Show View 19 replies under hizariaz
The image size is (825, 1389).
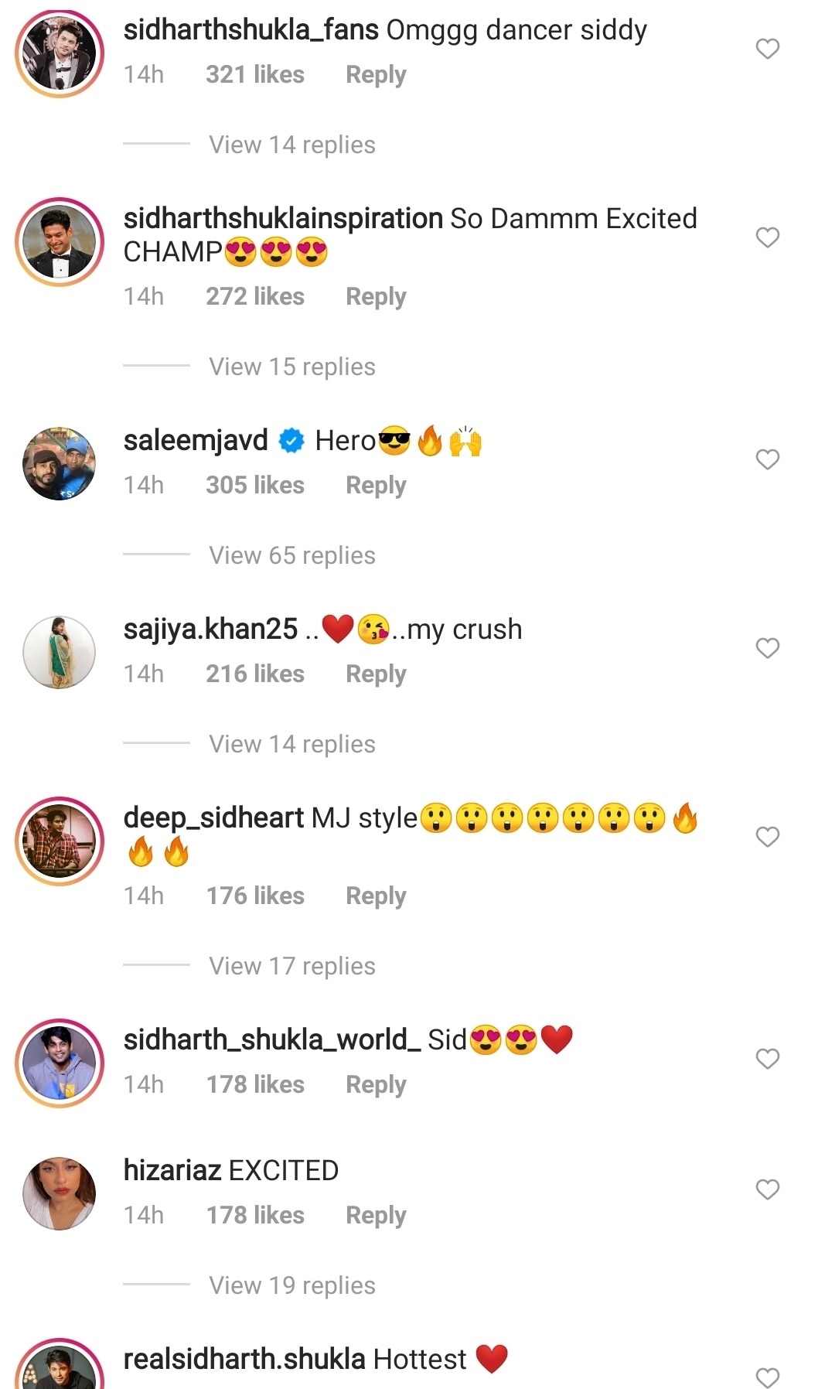[291, 1285]
